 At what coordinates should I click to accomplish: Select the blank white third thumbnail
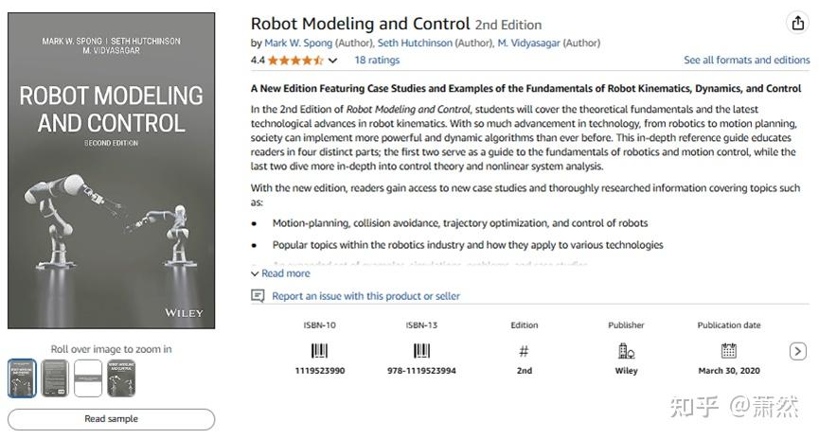click(88, 378)
